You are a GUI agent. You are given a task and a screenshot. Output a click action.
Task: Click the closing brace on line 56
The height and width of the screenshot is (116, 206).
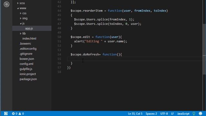click(71, 63)
